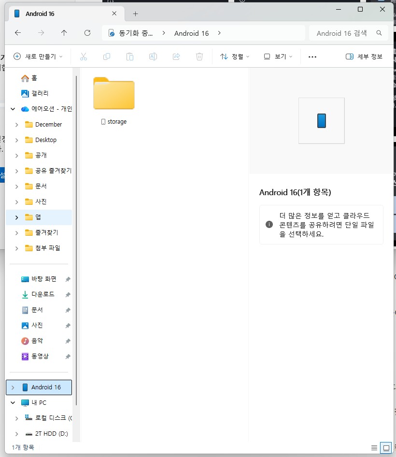Expand the December folder arrow
This screenshot has width=396, height=457.
16,125
